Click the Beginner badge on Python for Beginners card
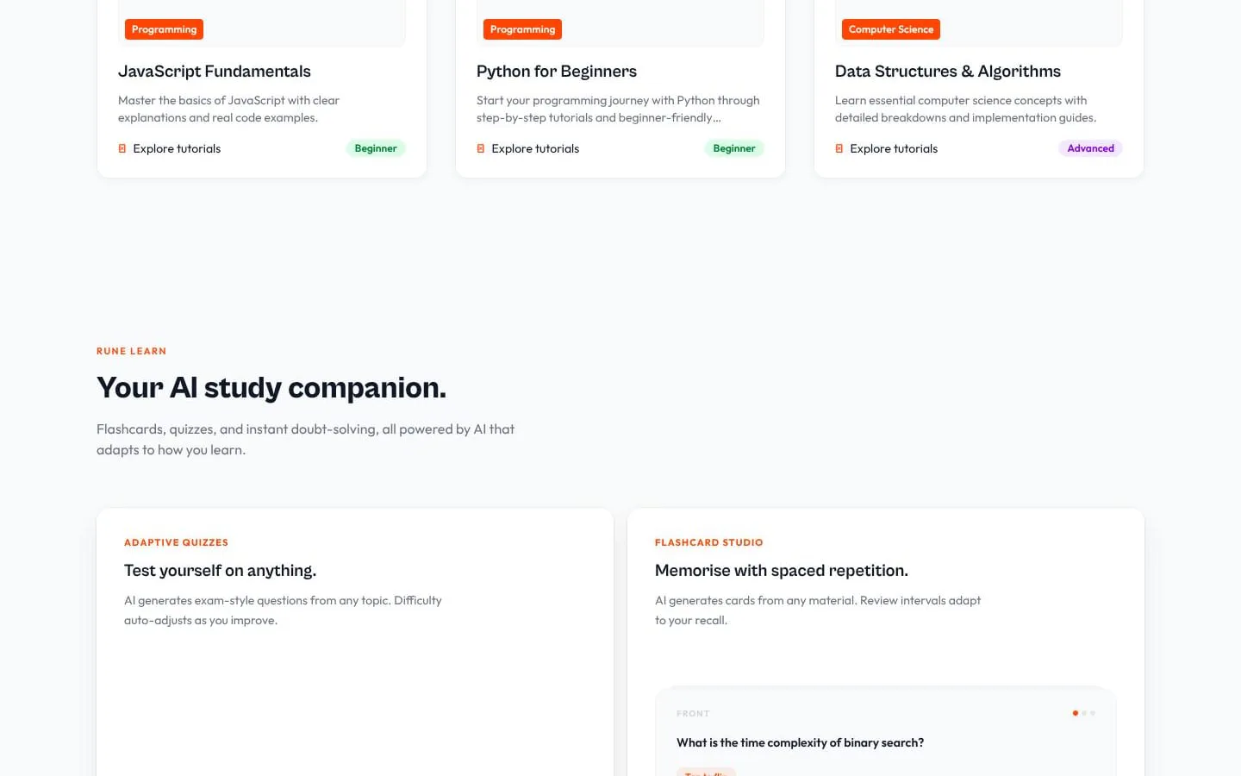1241x776 pixels. point(734,148)
